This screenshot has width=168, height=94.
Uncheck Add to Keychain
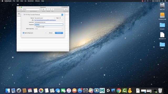pos(23,33)
